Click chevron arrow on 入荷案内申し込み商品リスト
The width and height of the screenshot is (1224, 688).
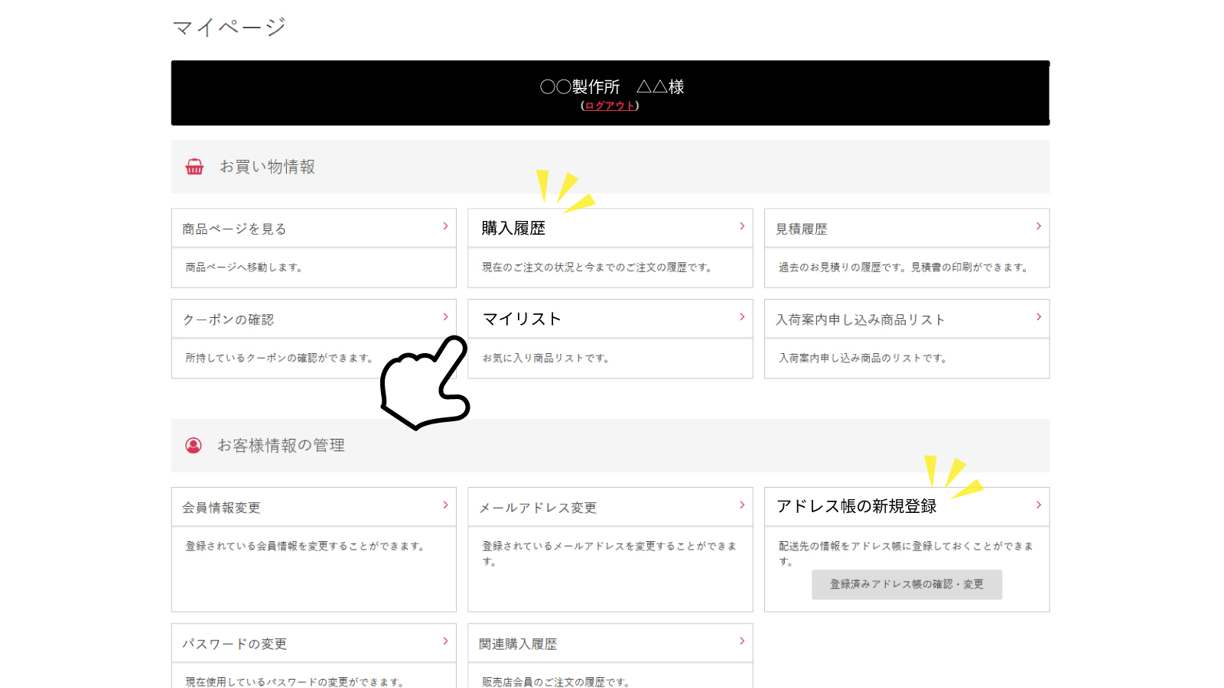[x=1038, y=317]
